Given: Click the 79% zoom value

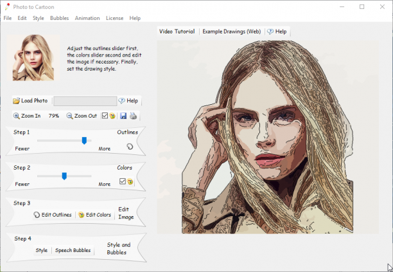Looking at the screenshot, I should click(x=54, y=116).
